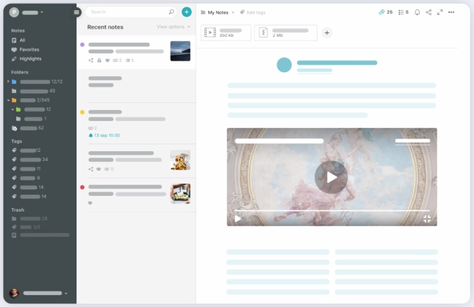Viewport: 474px width, 307px height.
Task: Click the user profile photo at bottom
Action: [x=14, y=293]
